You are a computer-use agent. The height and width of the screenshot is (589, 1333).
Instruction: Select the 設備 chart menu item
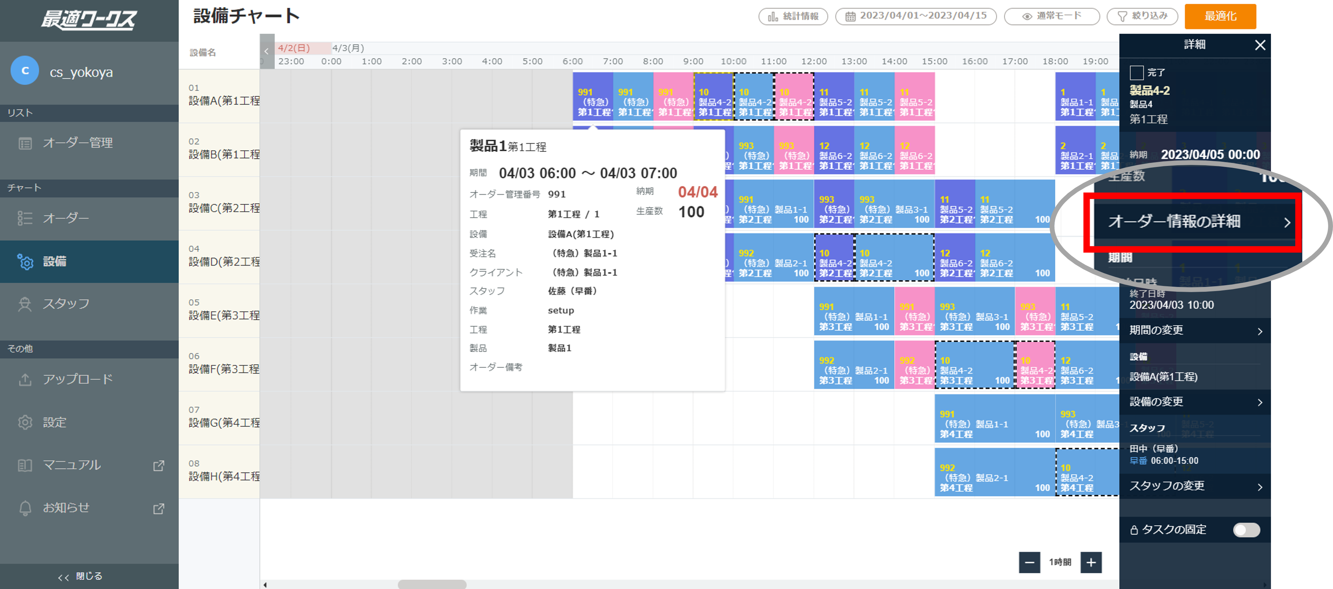tap(89, 261)
